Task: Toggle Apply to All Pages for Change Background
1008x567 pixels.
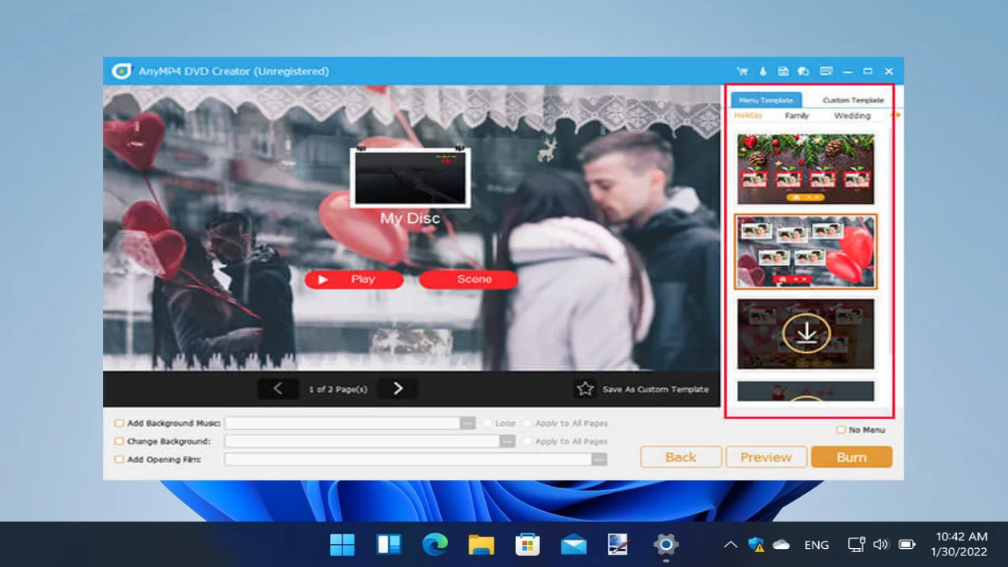Action: tap(528, 441)
